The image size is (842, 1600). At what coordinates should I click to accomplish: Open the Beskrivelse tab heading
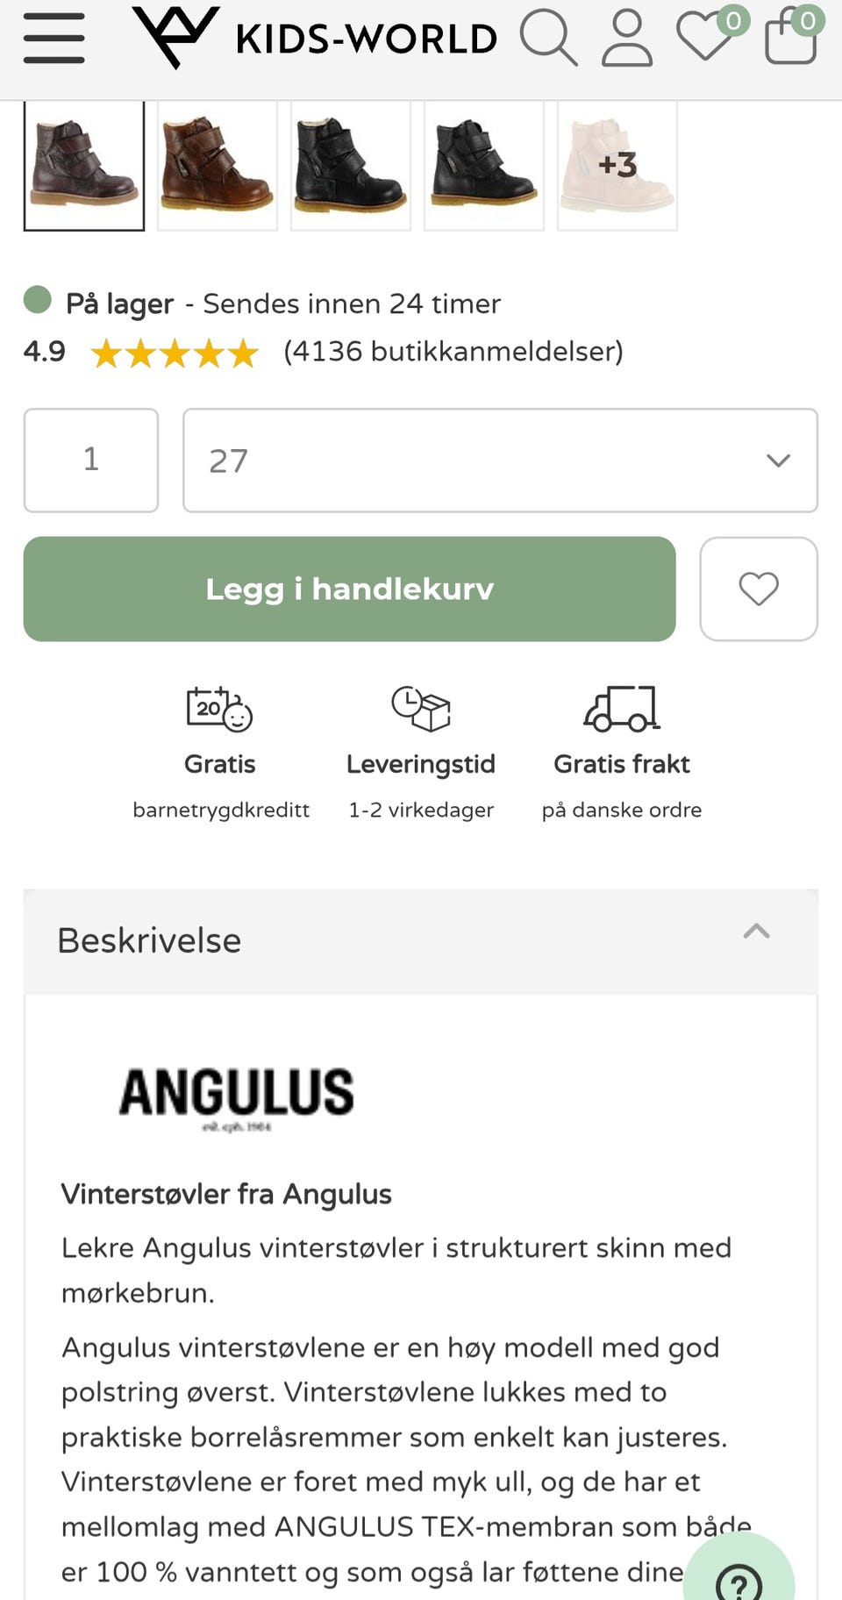(149, 939)
